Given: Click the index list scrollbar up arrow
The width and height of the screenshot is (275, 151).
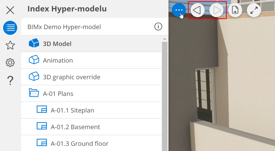Looking at the screenshot, I should [165, 39].
